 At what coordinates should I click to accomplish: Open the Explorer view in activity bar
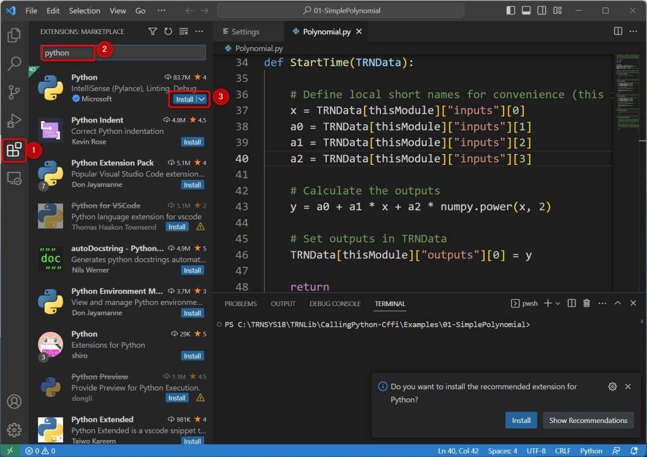14,35
